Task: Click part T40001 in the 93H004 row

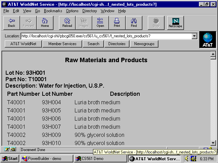Action: (x=16, y=103)
